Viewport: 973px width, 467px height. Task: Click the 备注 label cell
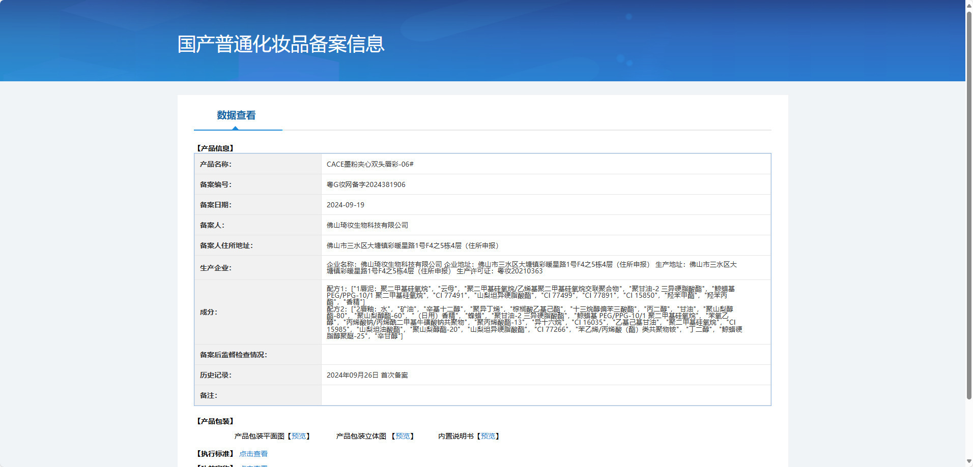click(257, 395)
